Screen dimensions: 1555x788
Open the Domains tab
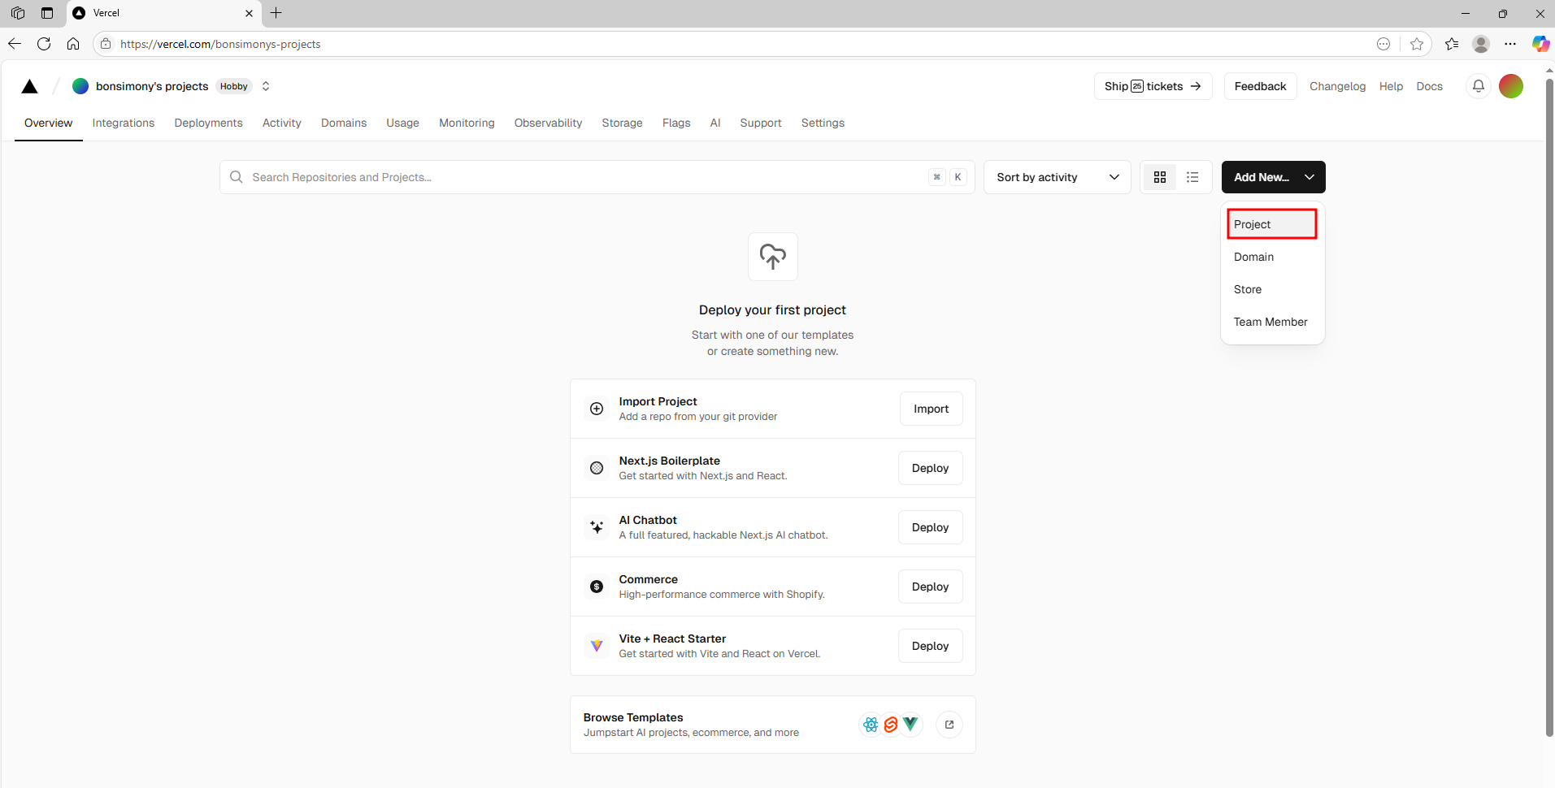coord(344,123)
